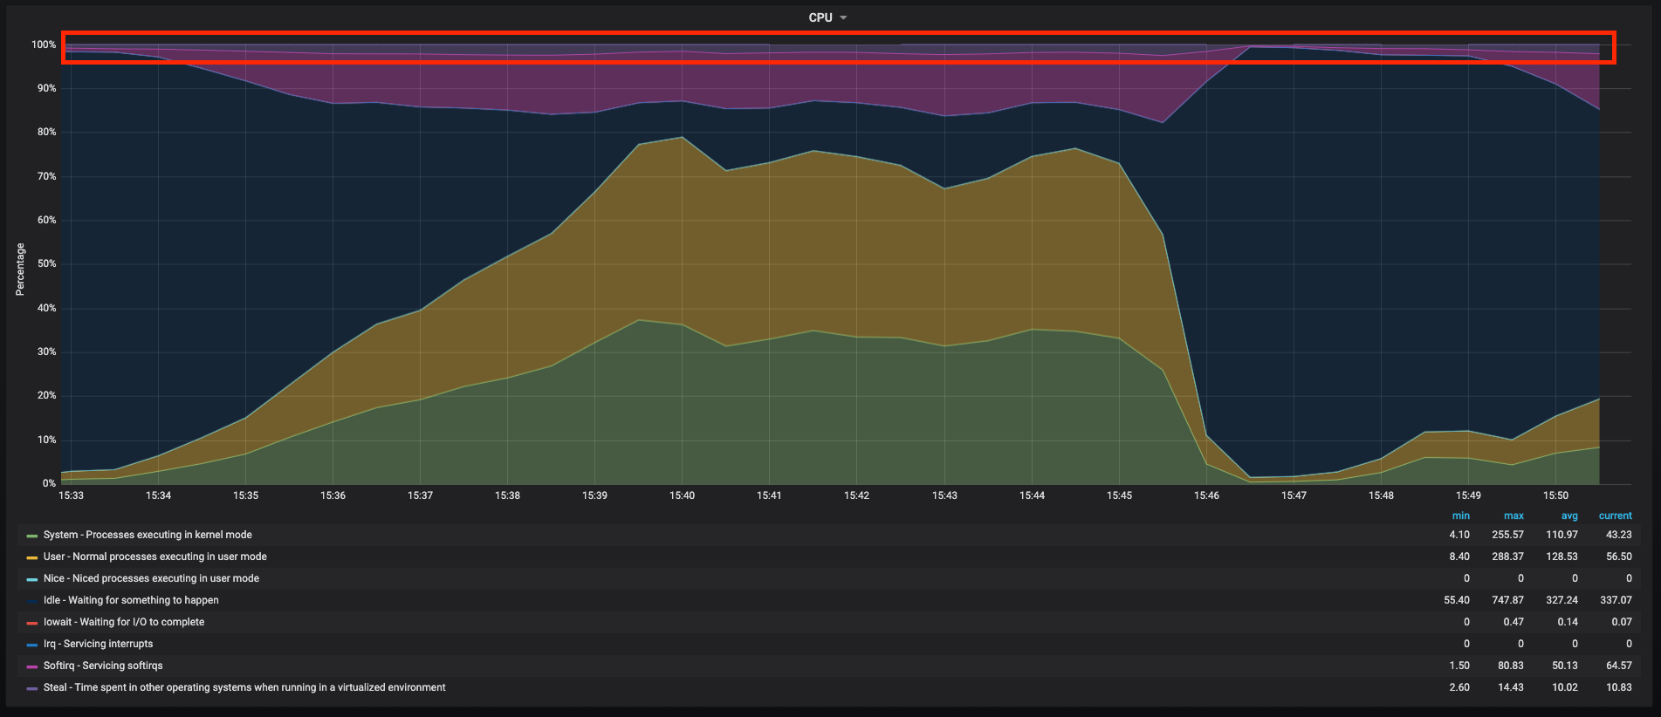Click the Idle series dark color swatch
Screen dimensions: 1661x717
32,601
